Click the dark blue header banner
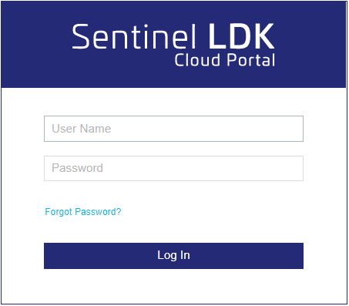349x306 pixels. [173, 44]
